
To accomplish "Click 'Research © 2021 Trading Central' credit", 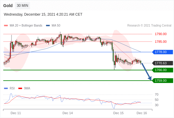I will (x=149, y=26).
